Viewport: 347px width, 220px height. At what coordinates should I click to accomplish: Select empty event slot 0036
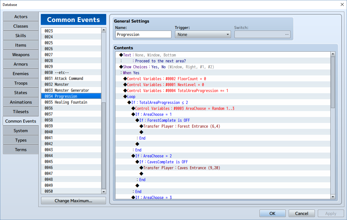(71, 108)
